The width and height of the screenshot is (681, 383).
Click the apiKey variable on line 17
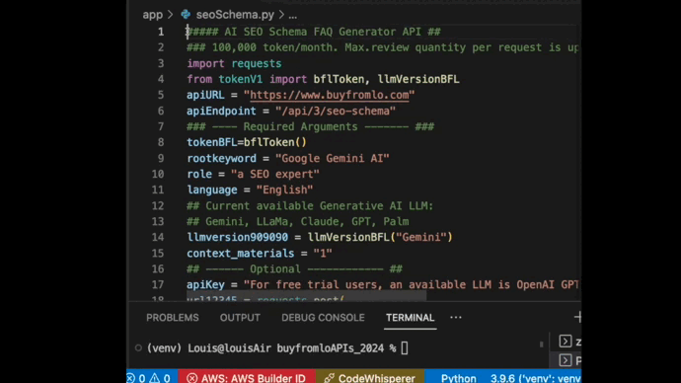point(206,284)
